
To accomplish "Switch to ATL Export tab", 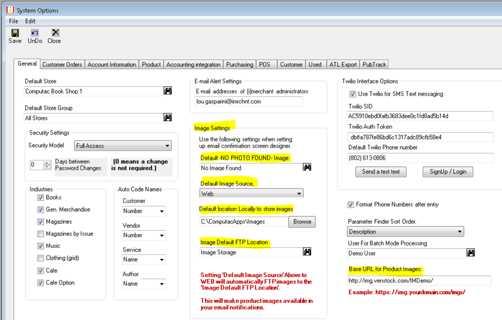I will click(x=343, y=65).
